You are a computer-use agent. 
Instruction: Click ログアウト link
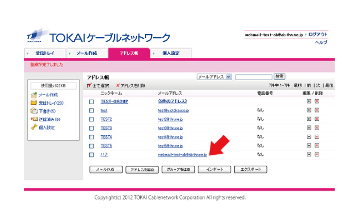(318, 35)
